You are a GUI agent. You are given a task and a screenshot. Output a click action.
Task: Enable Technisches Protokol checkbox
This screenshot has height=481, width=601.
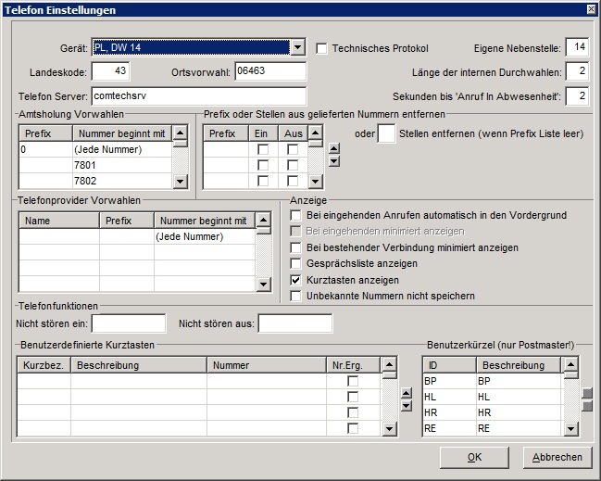pyautogui.click(x=321, y=48)
